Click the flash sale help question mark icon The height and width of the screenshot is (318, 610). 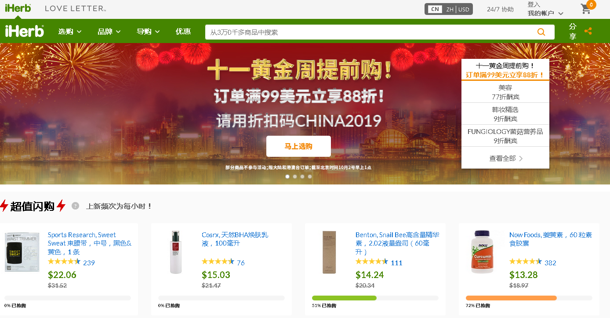tap(76, 206)
